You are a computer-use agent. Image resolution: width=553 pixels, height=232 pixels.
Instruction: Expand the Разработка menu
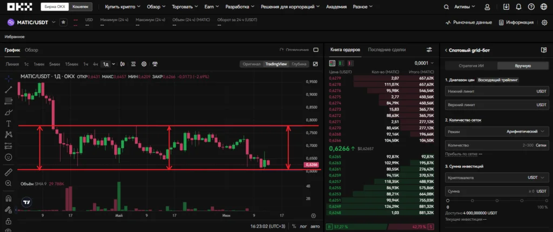[240, 6]
